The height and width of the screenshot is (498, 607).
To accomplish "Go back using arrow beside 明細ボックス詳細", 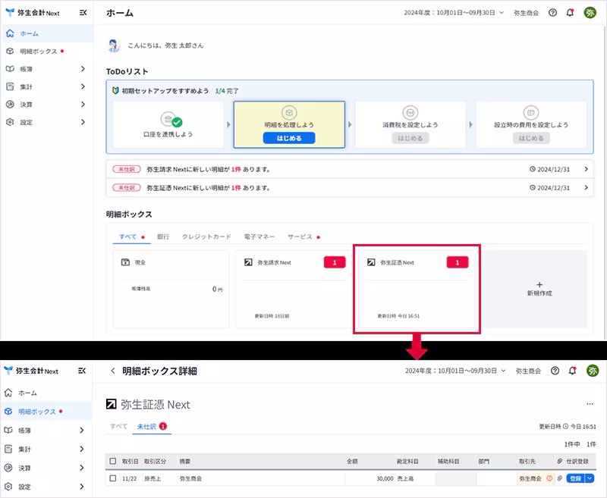I will coord(113,371).
